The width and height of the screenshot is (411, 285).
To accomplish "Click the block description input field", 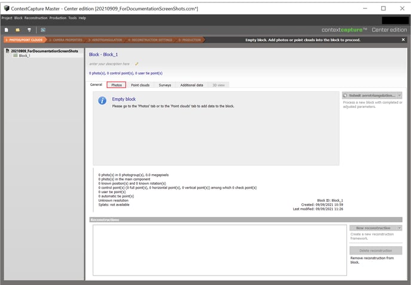I will pyautogui.click(x=111, y=63).
